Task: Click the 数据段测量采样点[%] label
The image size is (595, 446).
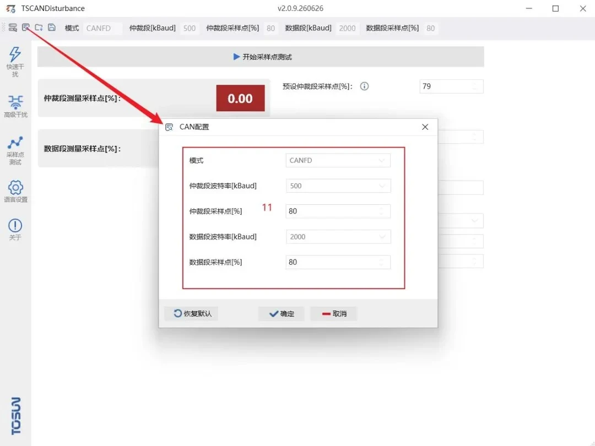Action: coord(82,149)
